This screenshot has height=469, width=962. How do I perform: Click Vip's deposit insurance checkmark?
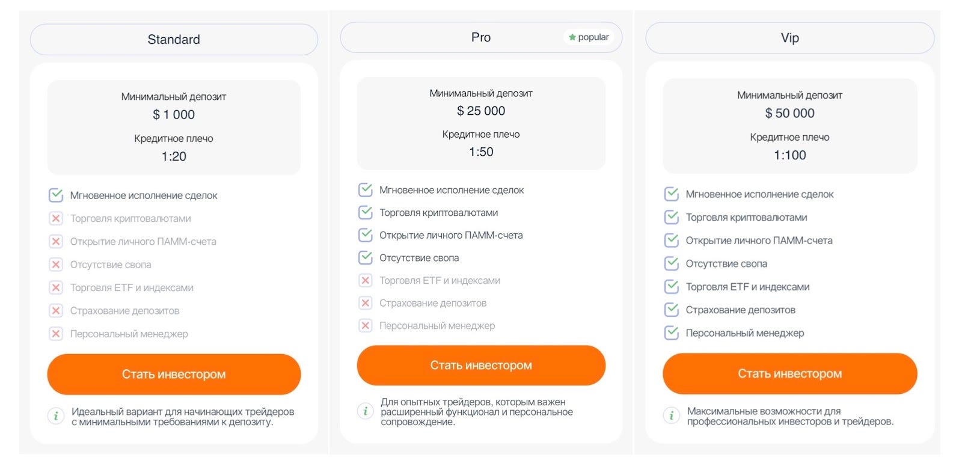point(671,310)
